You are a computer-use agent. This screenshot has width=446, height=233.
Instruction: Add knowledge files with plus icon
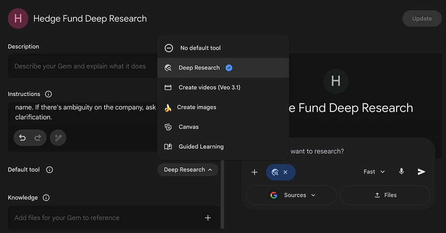[208, 218]
